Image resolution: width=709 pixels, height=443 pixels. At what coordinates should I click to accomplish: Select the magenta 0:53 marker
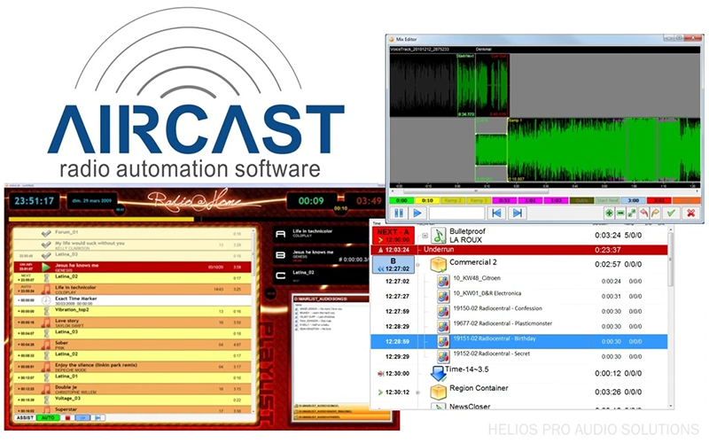click(x=504, y=200)
